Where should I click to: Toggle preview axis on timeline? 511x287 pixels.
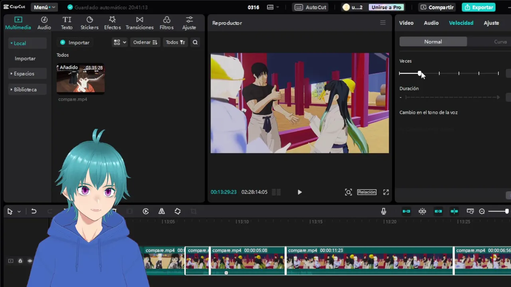click(454, 211)
